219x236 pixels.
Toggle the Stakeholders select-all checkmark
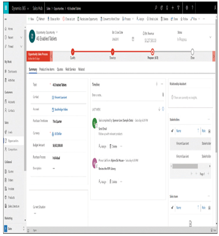click(172, 131)
